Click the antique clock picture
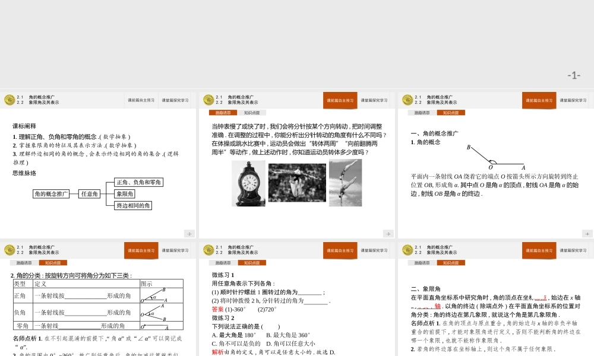 pyautogui.click(x=248, y=183)
